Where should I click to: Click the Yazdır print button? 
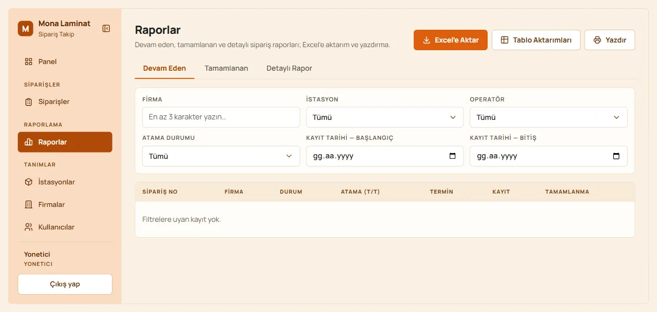(610, 40)
